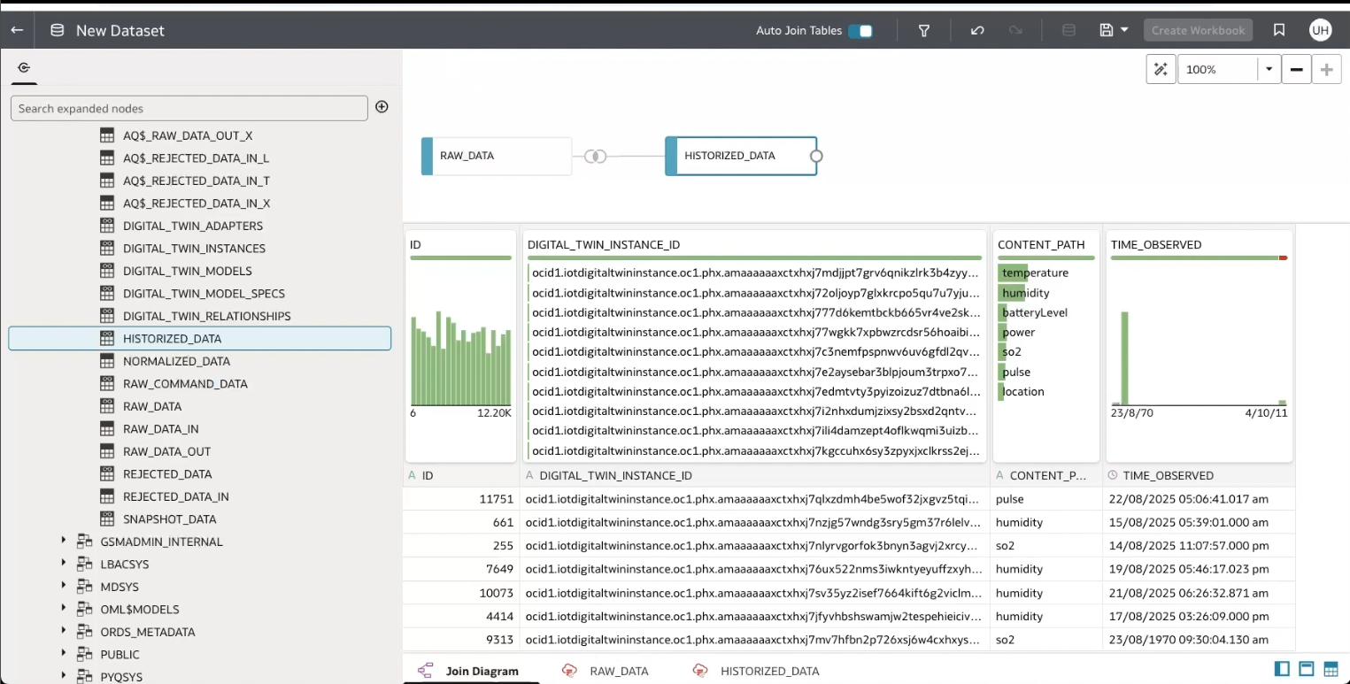Open the filter icon in the top toolbar
This screenshot has width=1350, height=684.
pos(923,30)
